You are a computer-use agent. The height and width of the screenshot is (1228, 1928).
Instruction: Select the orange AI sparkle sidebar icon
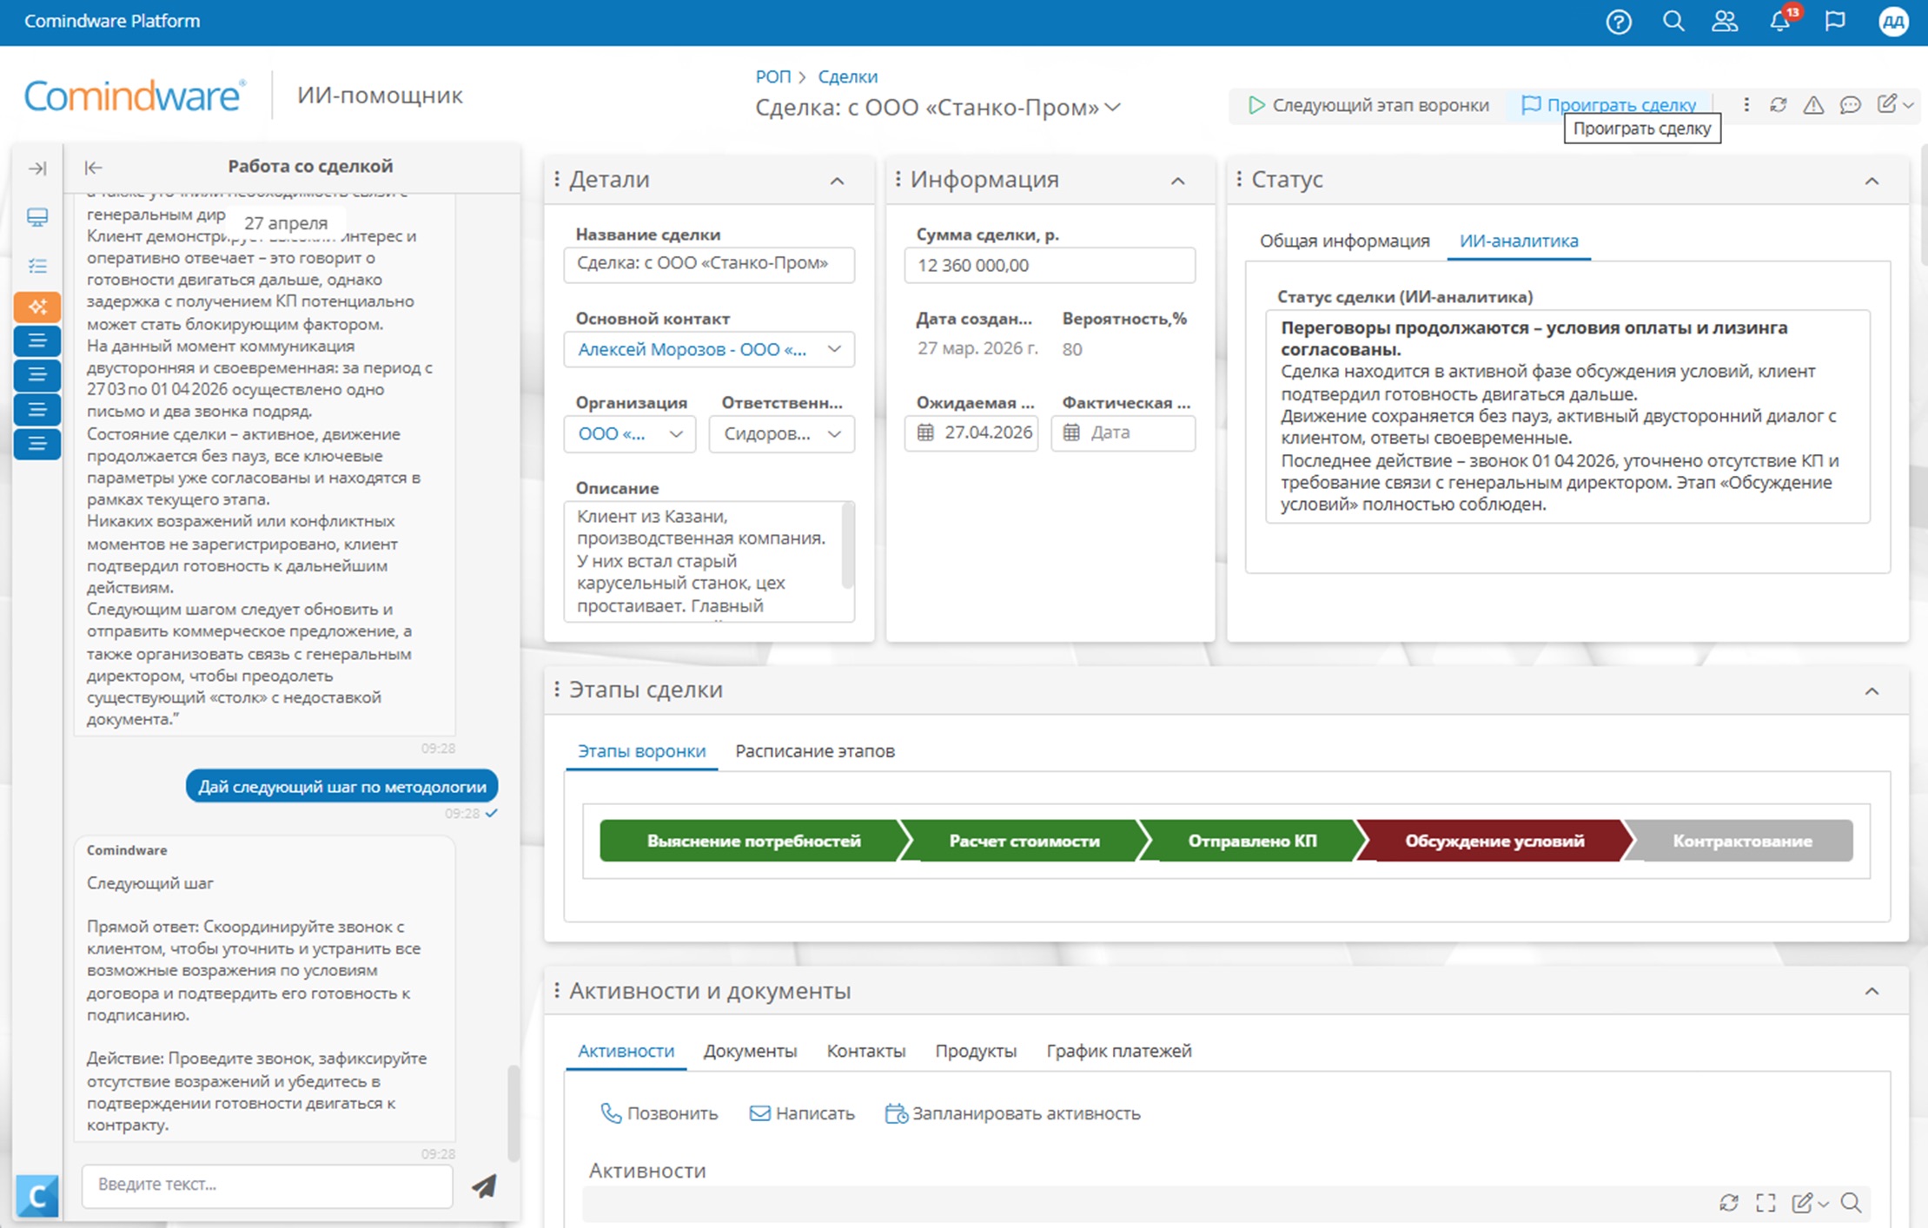click(37, 307)
